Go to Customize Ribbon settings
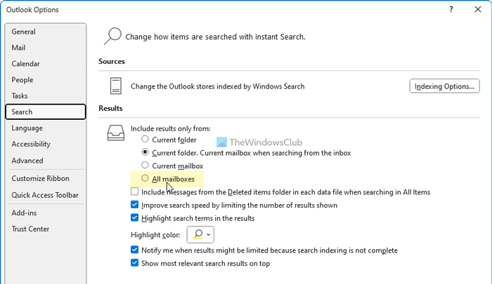The height and width of the screenshot is (284, 492). [x=40, y=179]
